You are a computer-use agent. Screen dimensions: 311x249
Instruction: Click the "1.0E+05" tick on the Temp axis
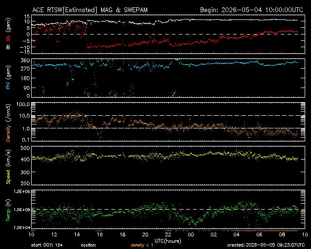pos(22,210)
